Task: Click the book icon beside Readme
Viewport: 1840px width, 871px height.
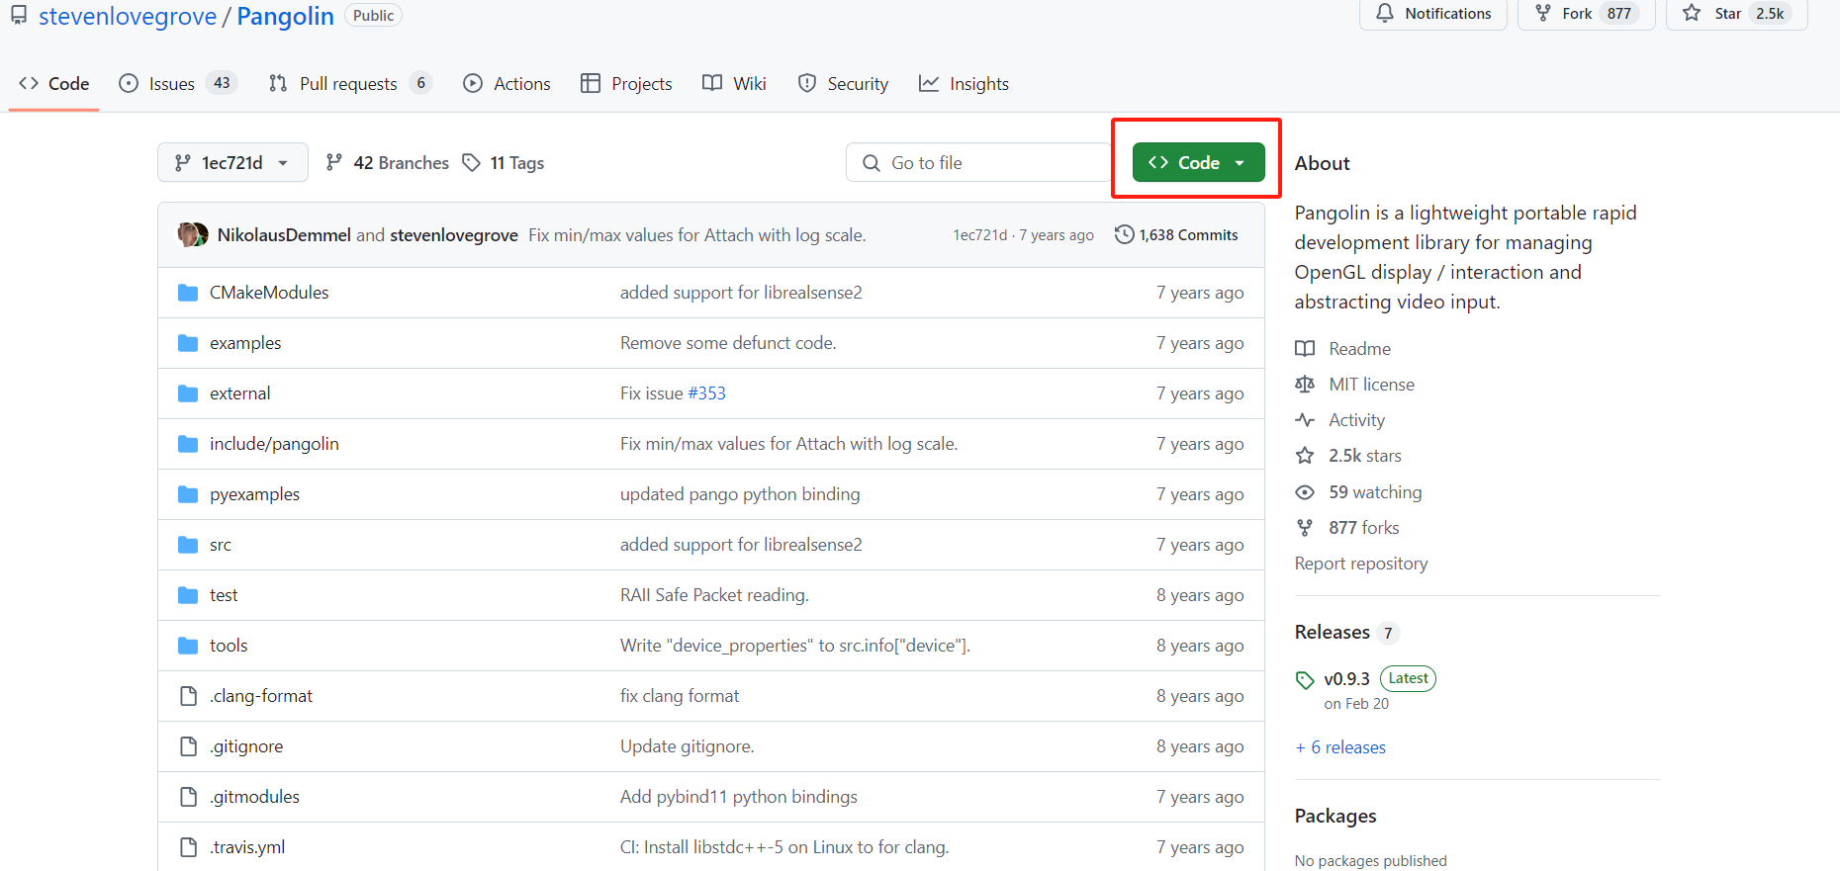Action: tap(1305, 348)
